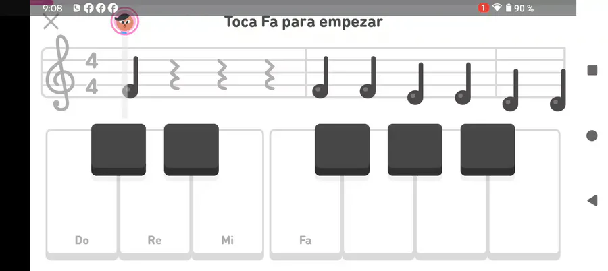Screen dimensions: 608x271
Task: Play the Do white key
Action: pyautogui.click(x=82, y=217)
